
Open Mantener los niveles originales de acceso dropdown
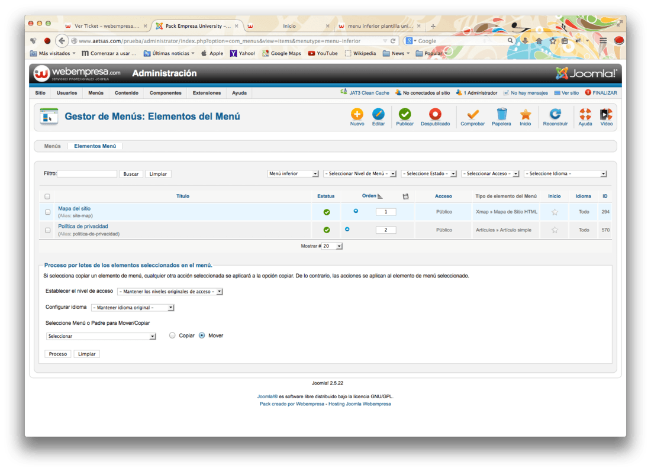click(170, 291)
